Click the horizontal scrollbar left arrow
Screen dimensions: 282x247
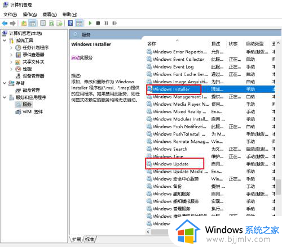[148, 232]
